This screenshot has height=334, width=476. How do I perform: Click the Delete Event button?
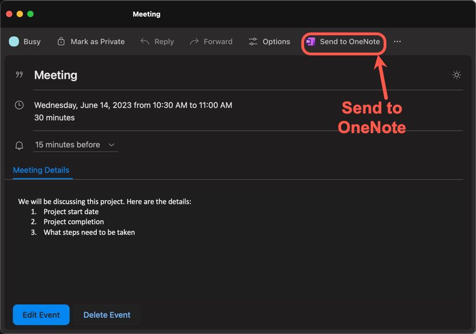[x=106, y=314]
